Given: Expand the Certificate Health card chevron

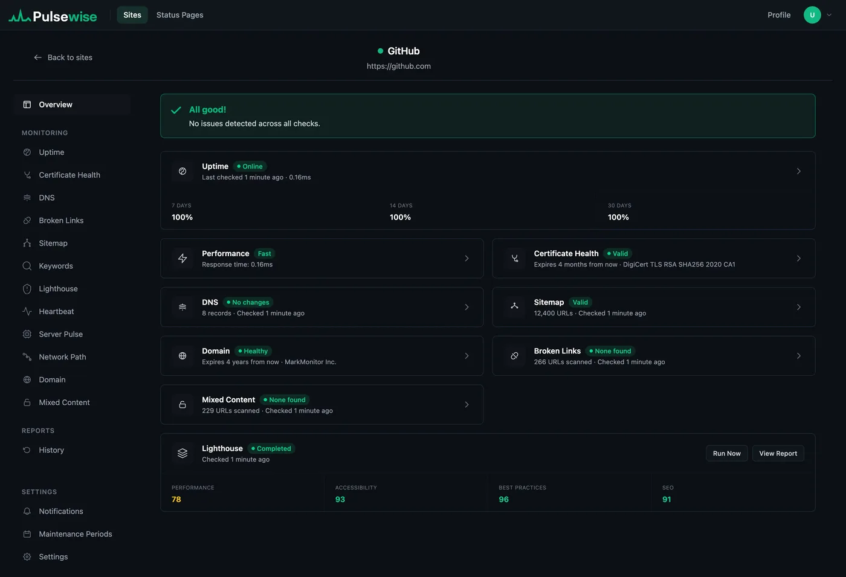Looking at the screenshot, I should click(x=799, y=259).
